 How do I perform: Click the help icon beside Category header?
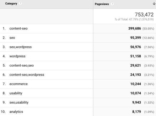click(x=21, y=4)
